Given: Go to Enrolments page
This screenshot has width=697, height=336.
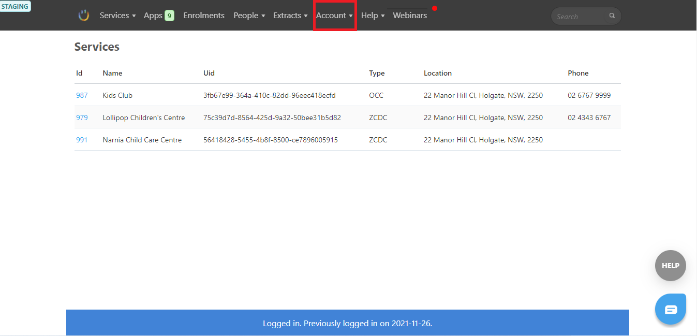Looking at the screenshot, I should point(204,16).
